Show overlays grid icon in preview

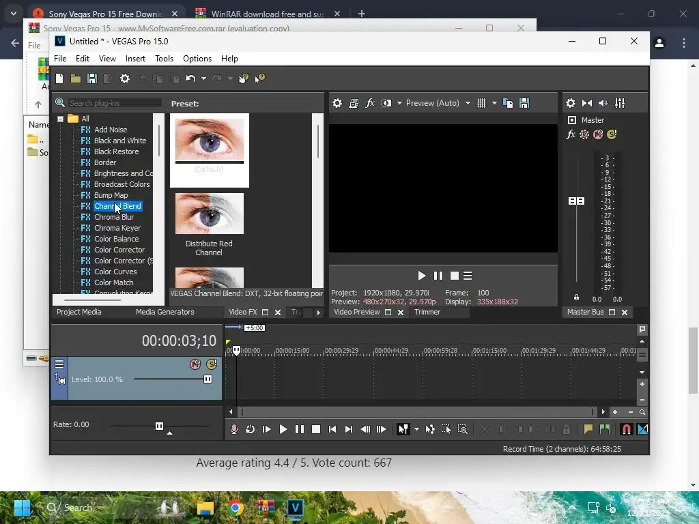tap(481, 104)
